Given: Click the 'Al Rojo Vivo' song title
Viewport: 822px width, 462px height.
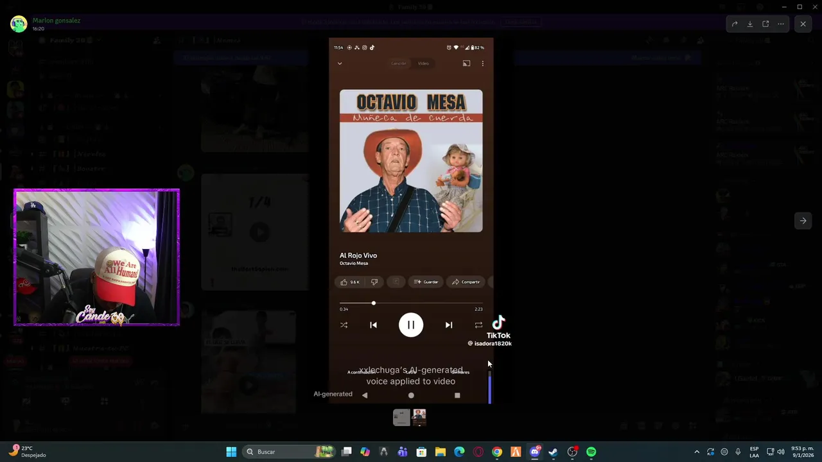Looking at the screenshot, I should coord(358,255).
